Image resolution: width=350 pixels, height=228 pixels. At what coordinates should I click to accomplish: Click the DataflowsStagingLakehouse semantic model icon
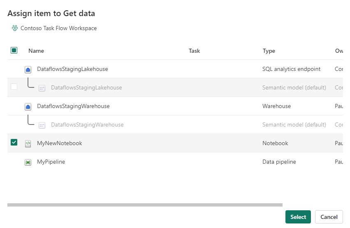point(42,88)
